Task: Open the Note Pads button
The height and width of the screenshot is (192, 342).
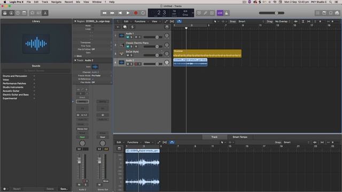Action: point(324,13)
